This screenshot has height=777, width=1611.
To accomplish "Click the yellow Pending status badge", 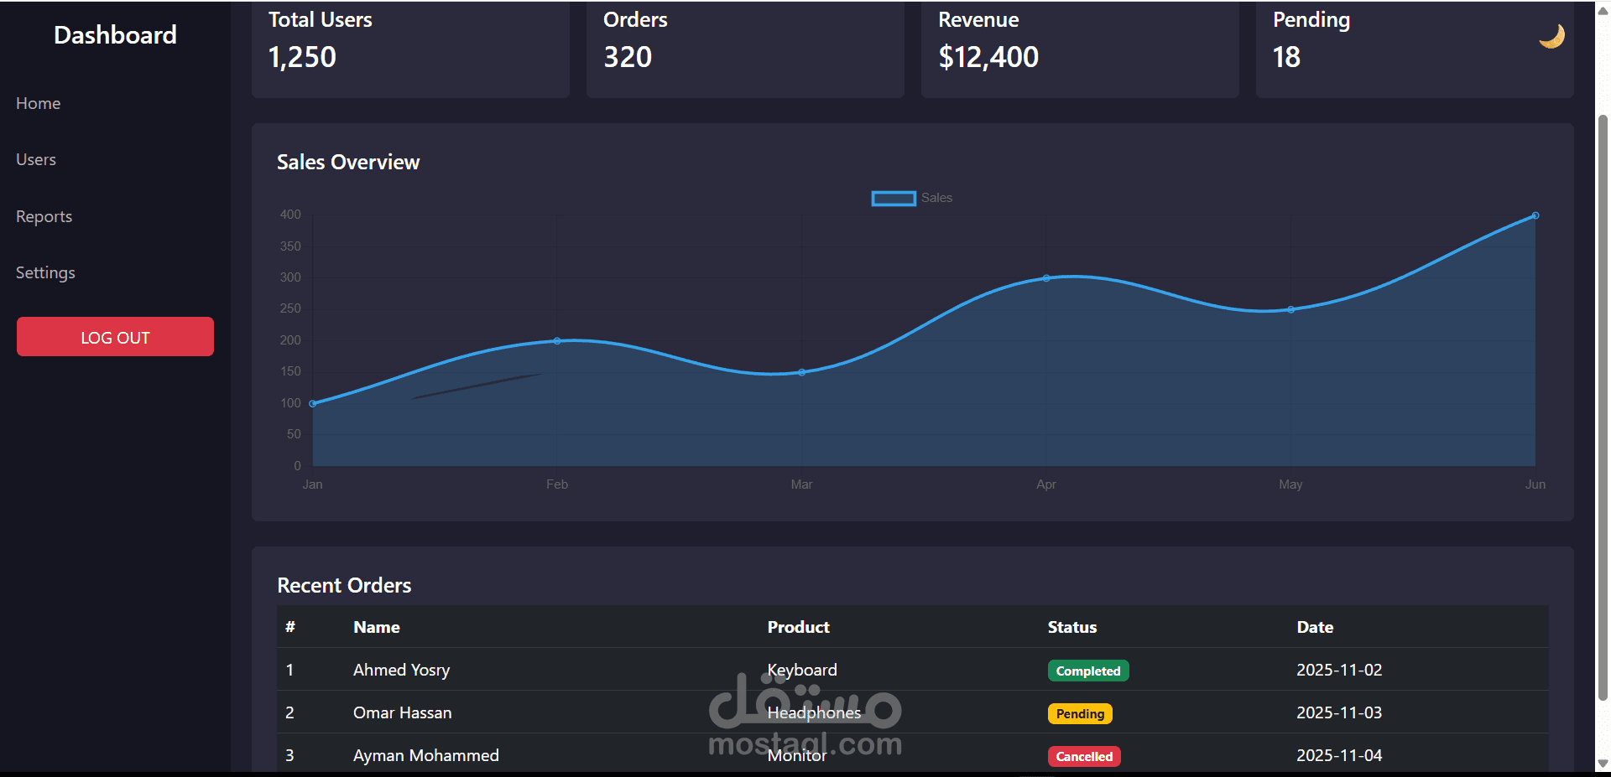I will 1080,713.
